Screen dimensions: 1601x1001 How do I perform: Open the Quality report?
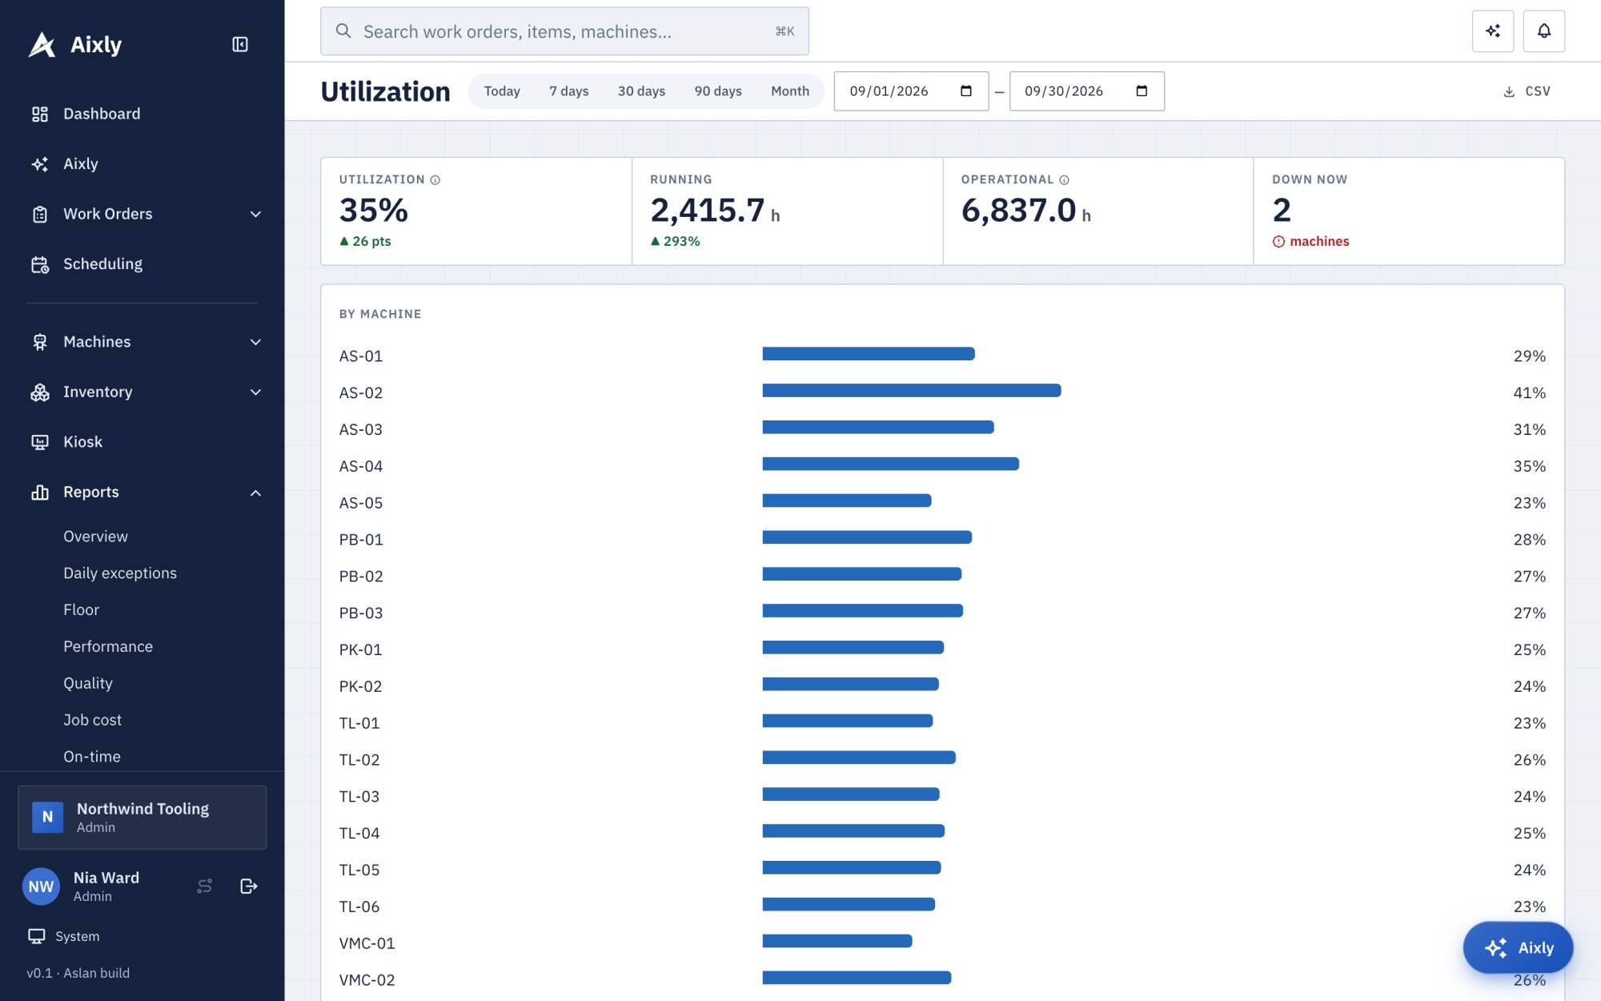[88, 684]
